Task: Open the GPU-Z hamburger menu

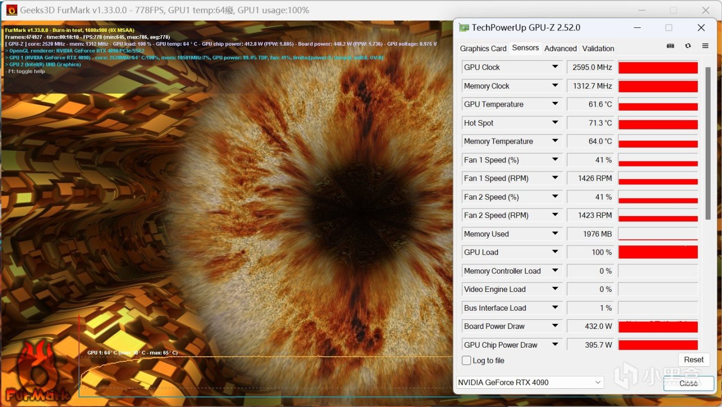Action: [705, 46]
